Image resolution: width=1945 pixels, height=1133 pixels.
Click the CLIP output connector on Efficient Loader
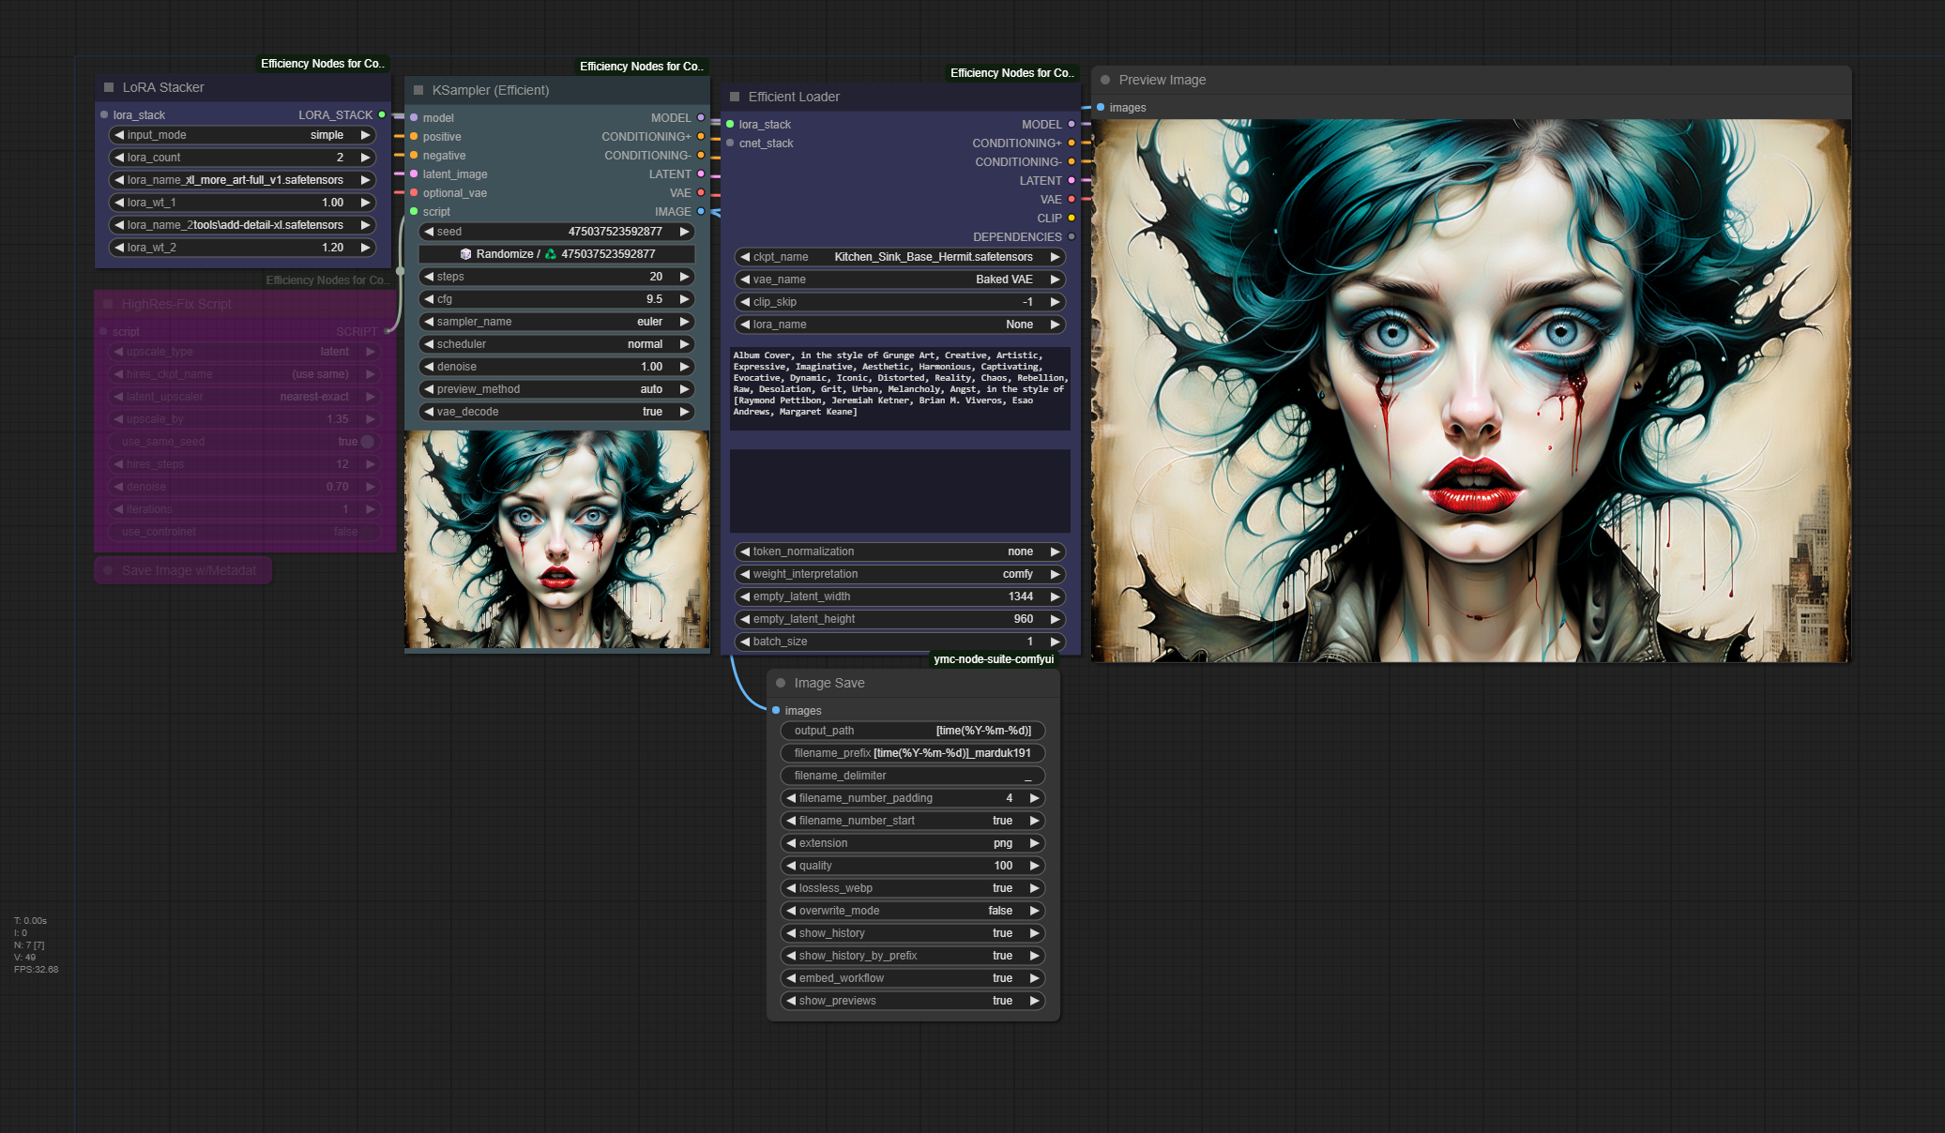coord(1071,218)
